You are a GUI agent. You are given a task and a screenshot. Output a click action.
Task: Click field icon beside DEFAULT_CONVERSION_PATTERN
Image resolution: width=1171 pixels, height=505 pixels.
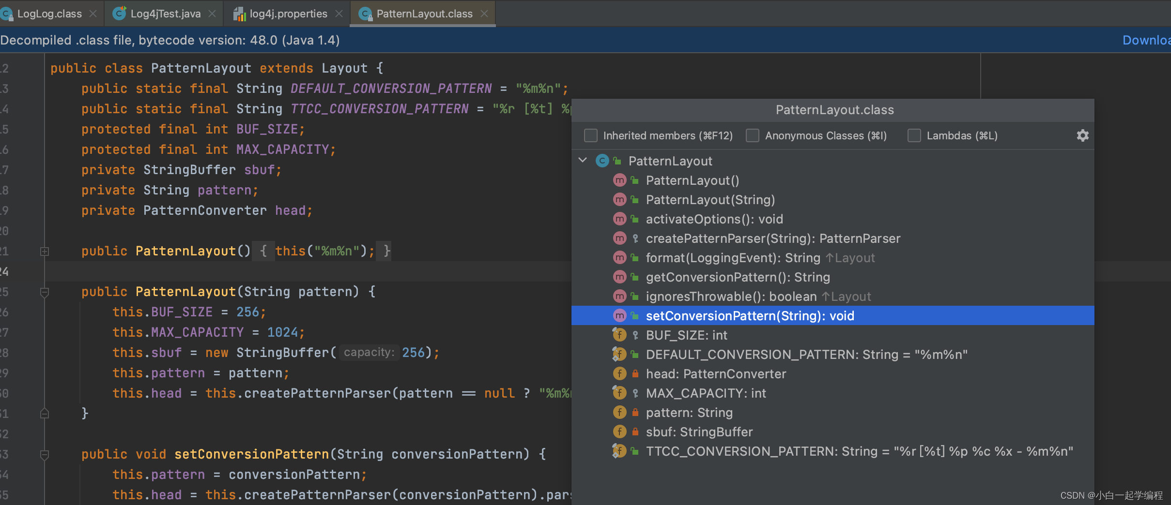[x=619, y=354]
